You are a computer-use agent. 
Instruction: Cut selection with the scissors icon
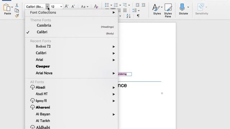click(x=17, y=5)
